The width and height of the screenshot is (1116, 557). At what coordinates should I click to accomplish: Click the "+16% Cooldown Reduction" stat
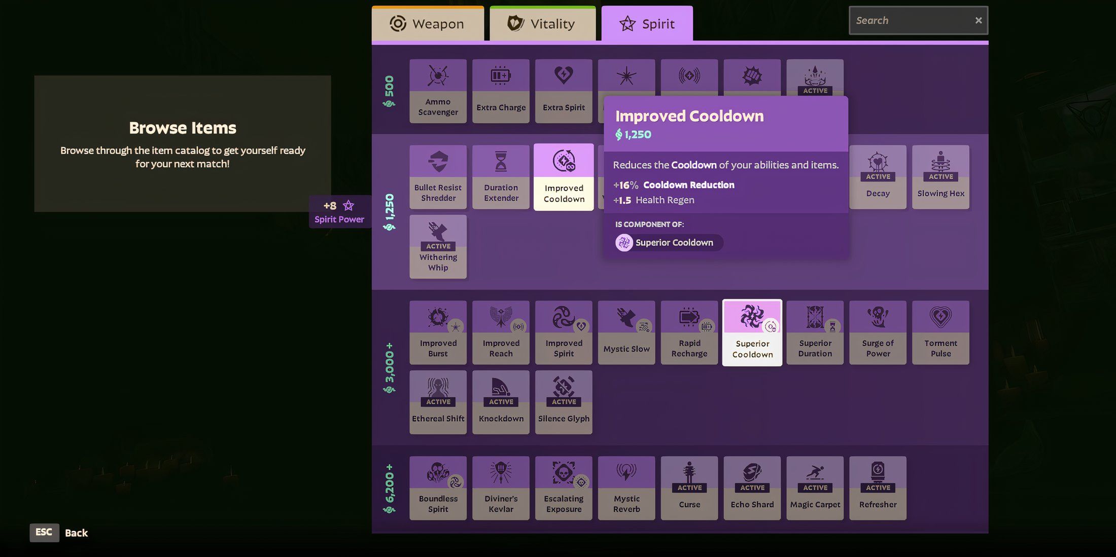tap(674, 185)
